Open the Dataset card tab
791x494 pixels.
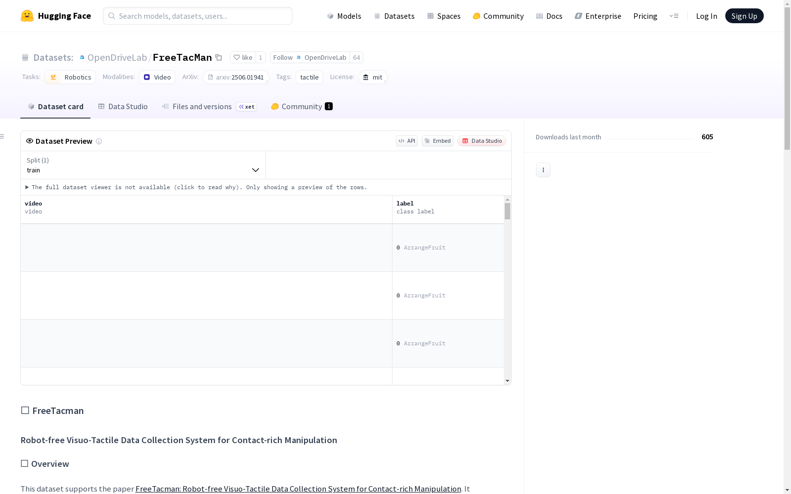tap(55, 107)
